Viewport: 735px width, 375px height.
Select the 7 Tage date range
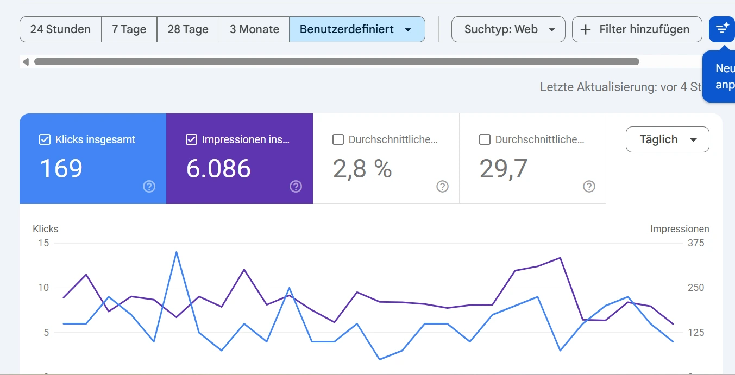tap(129, 29)
